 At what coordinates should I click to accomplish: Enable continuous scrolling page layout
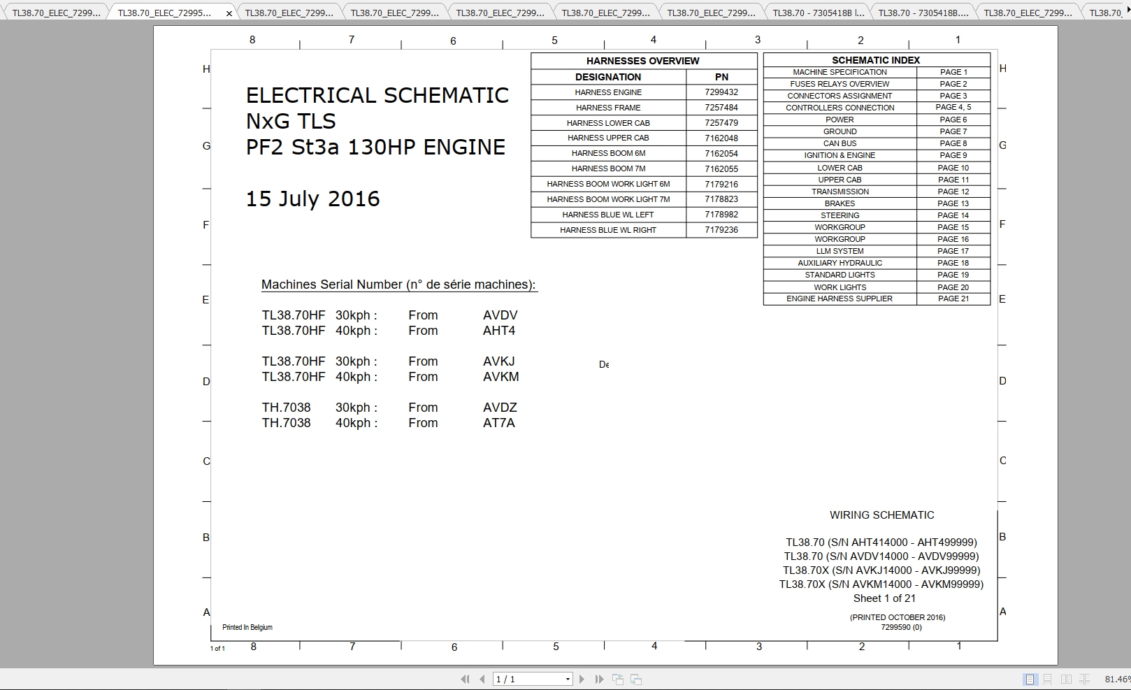tap(1047, 679)
